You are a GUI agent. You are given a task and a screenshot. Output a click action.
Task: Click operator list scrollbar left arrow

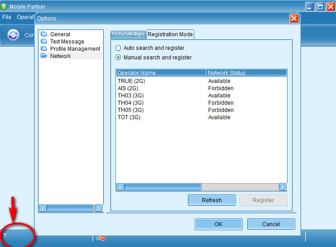(120, 187)
